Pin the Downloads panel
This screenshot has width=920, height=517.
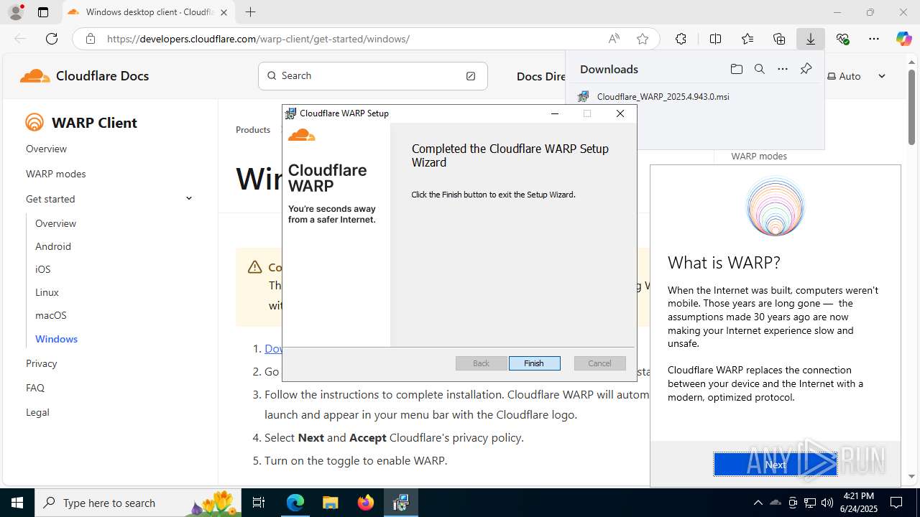tap(806, 69)
